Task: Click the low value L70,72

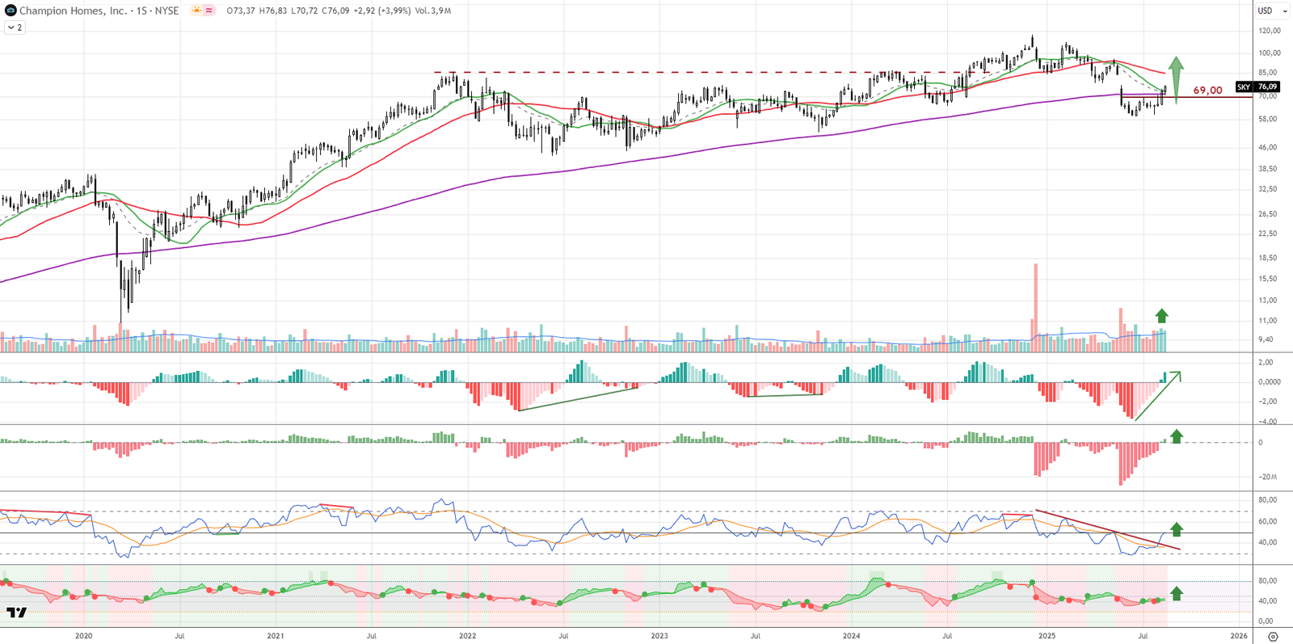Action: click(304, 11)
